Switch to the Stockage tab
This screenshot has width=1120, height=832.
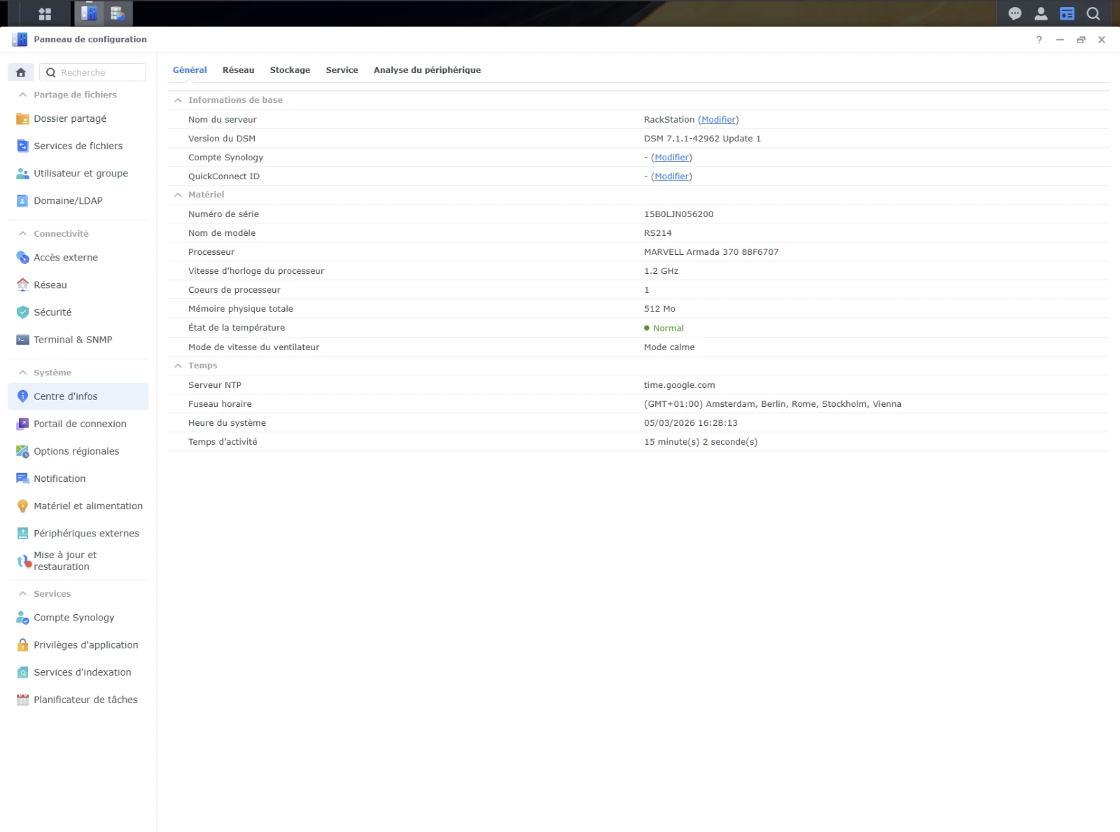(x=290, y=70)
